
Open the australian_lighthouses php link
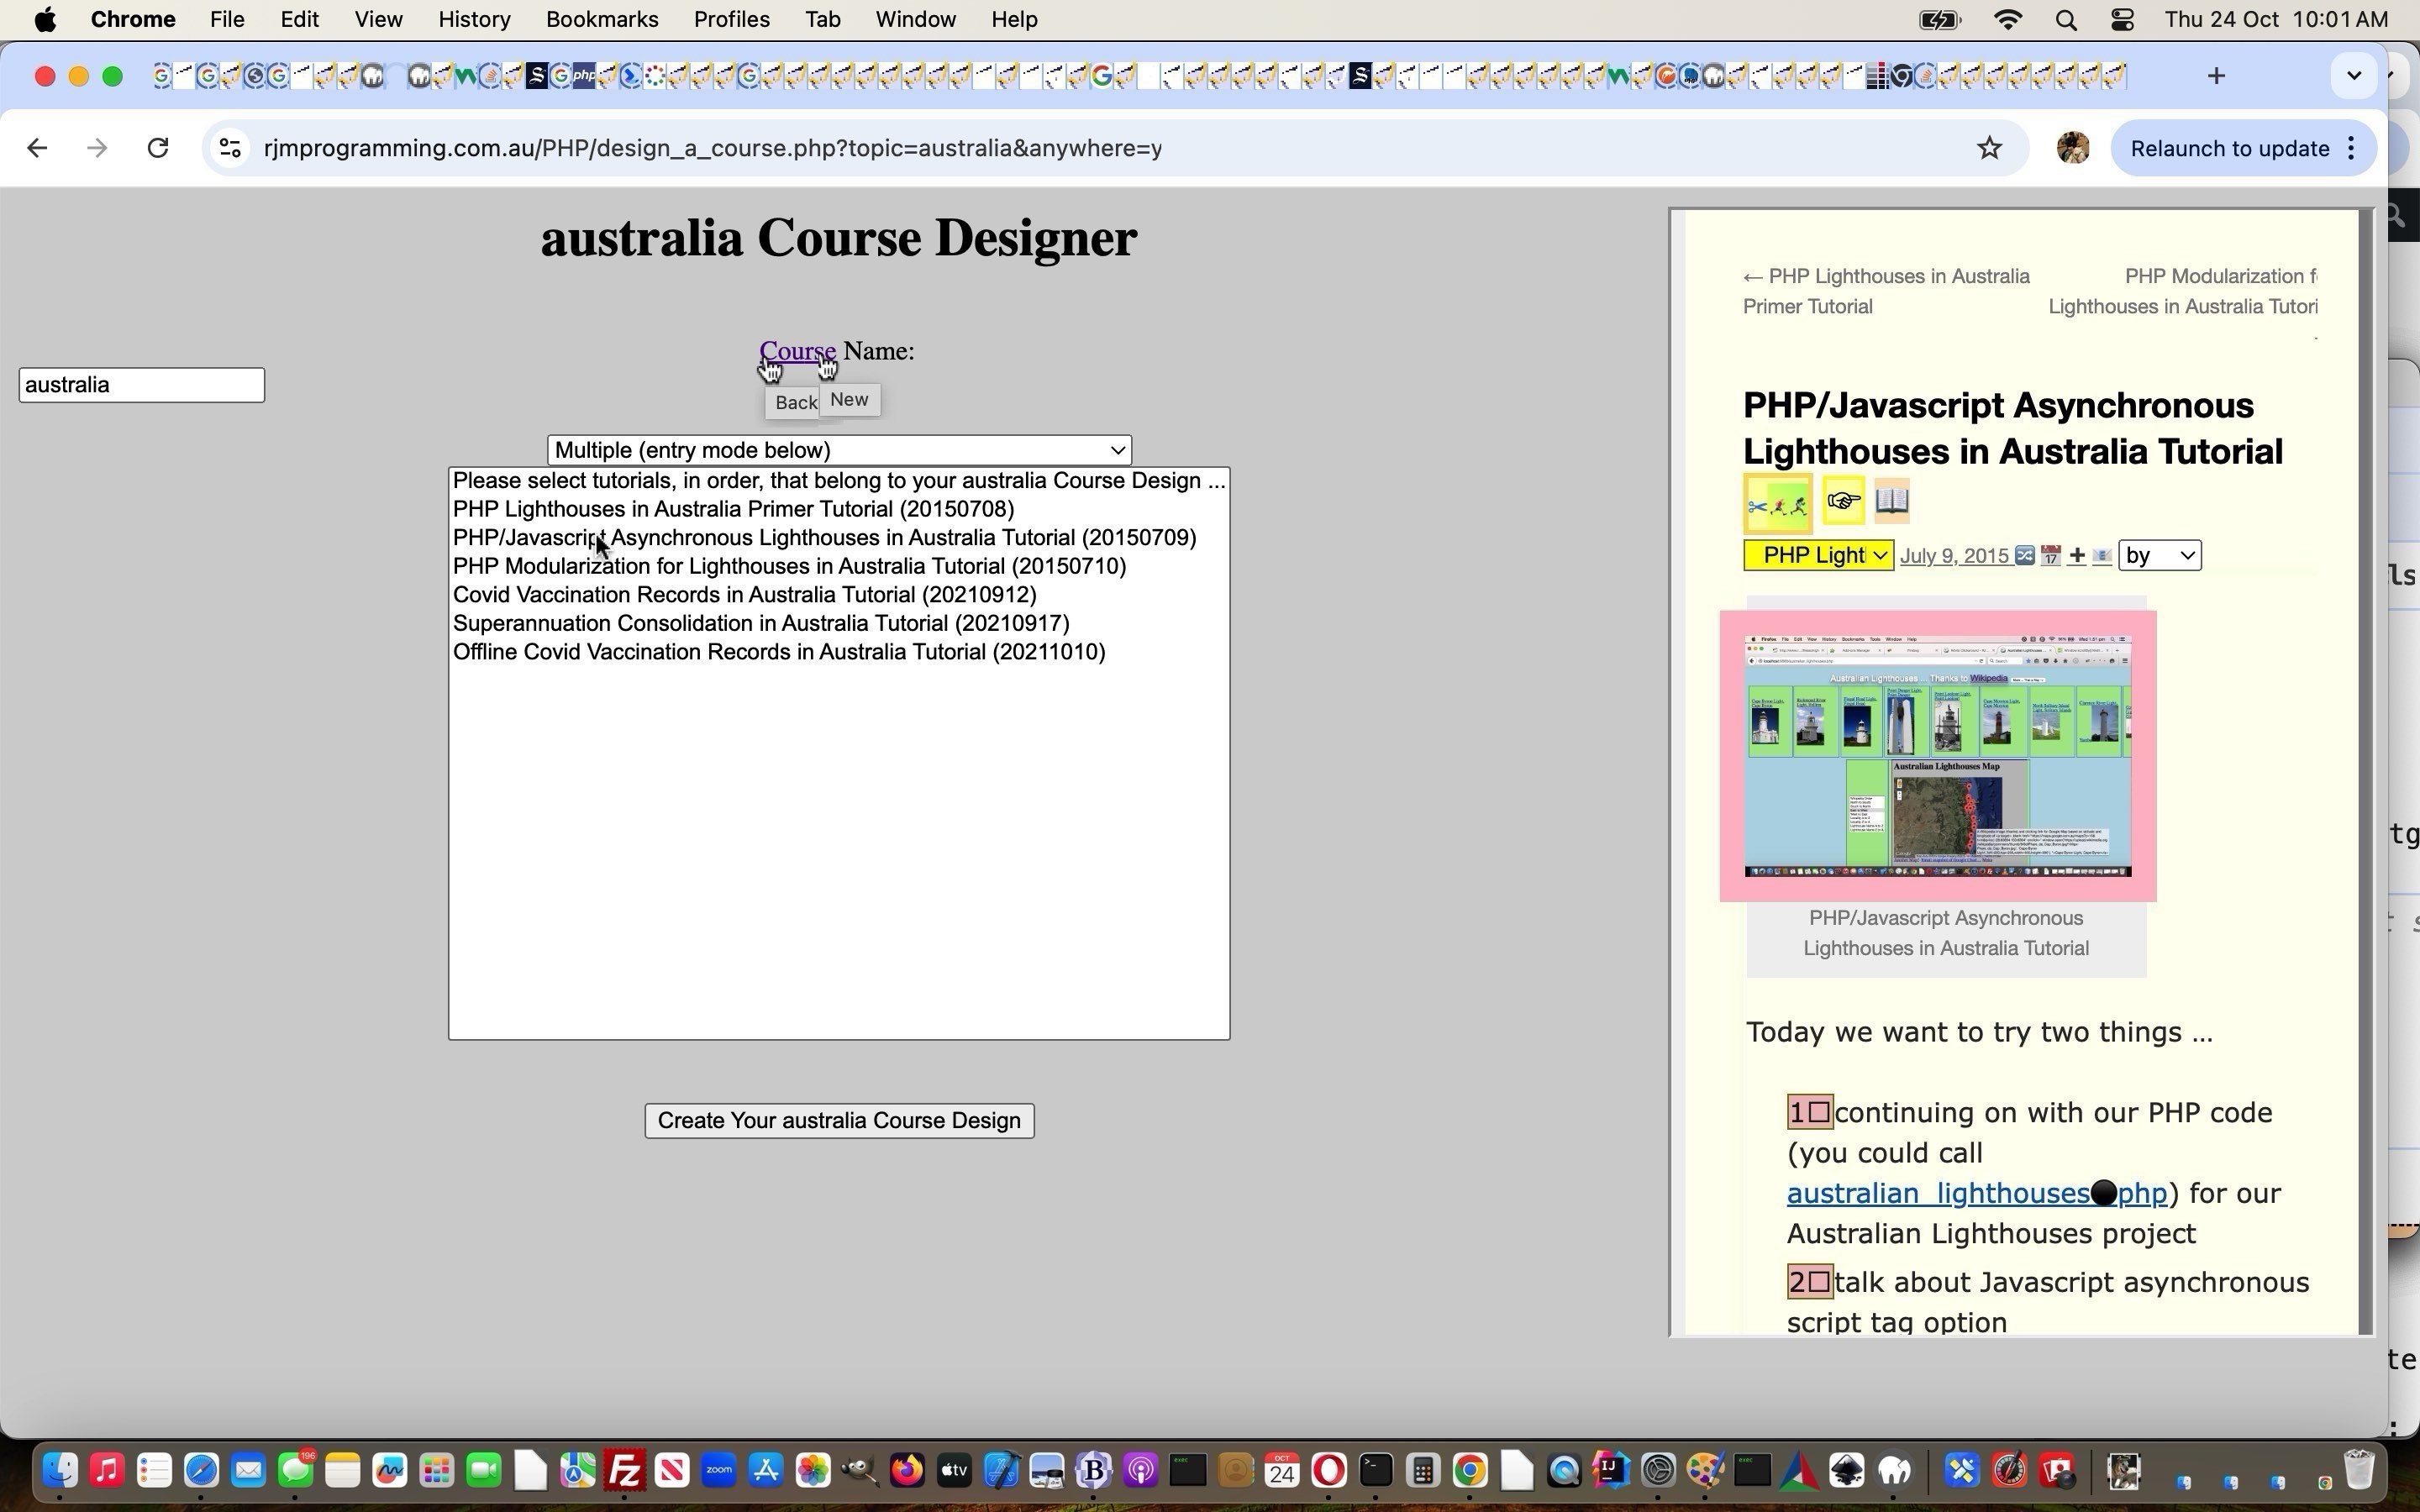(x=1976, y=1194)
